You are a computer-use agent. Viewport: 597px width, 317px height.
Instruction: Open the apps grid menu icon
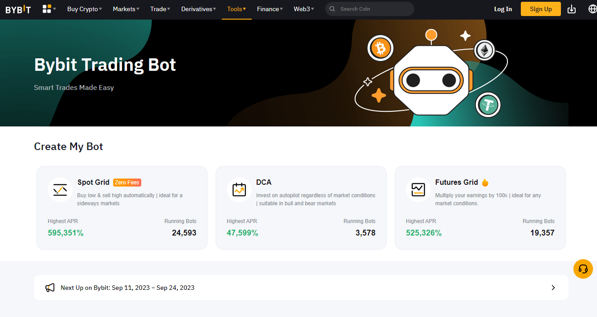(x=47, y=9)
